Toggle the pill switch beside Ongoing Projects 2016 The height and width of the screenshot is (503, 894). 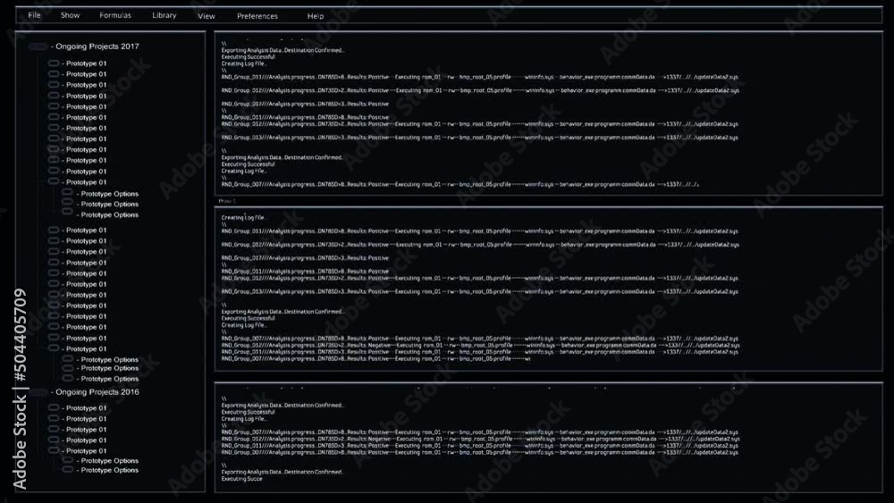[38, 392]
